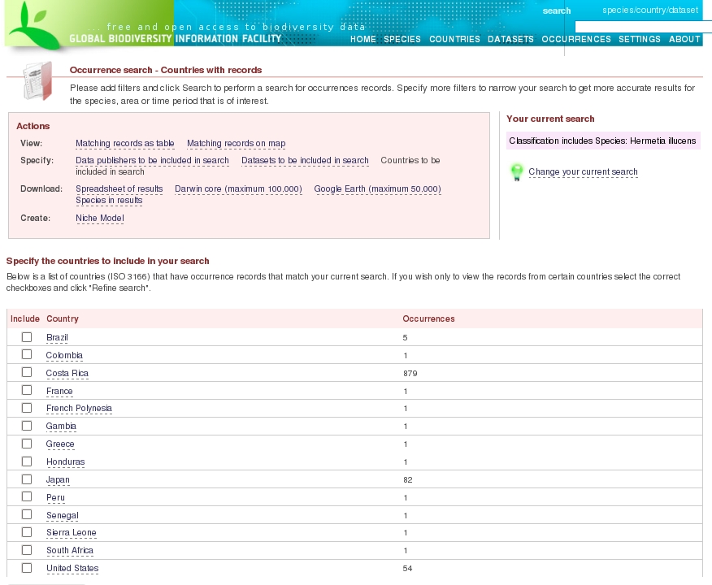712x585 pixels.
Task: Click the green lightbulb icon
Action: 517,172
